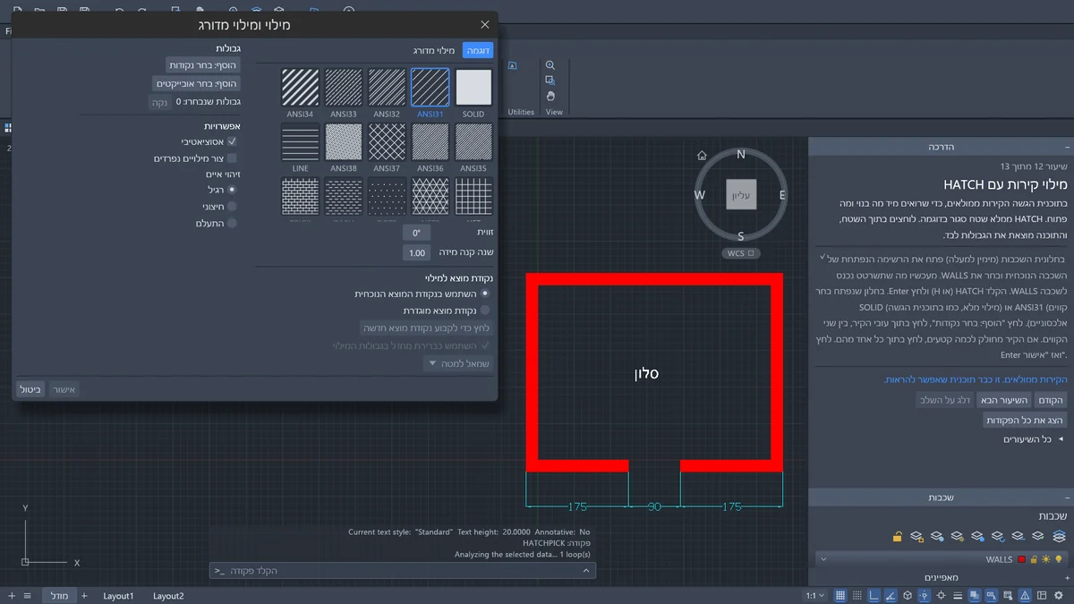Click the hatch scale value field
Image resolution: width=1074 pixels, height=604 pixels.
click(416, 253)
